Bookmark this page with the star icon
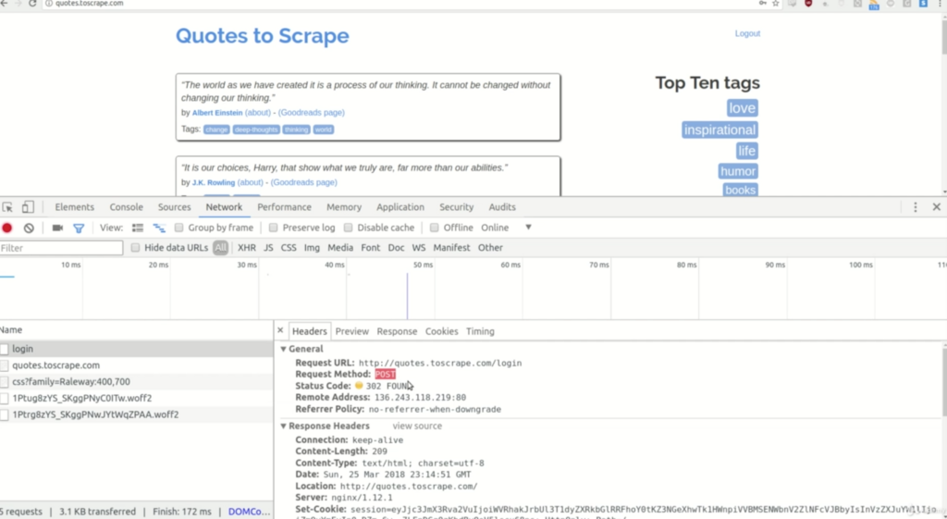 [x=776, y=3]
